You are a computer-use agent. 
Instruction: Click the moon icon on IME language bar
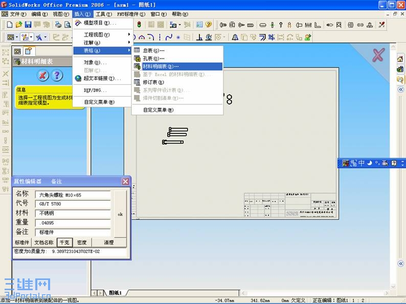click(370, 163)
